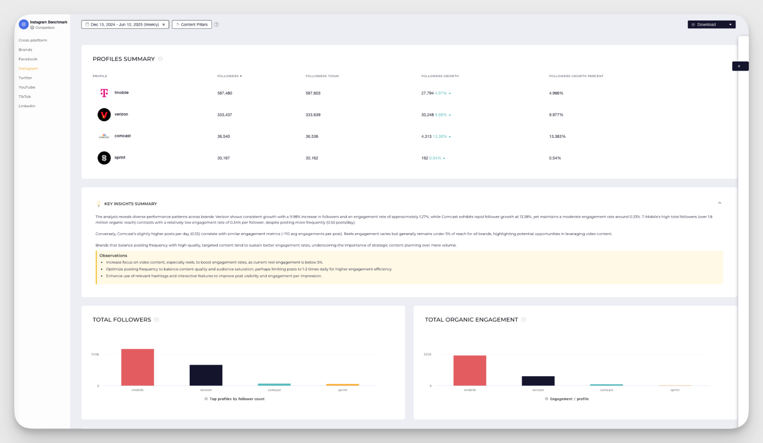The width and height of the screenshot is (763, 443).
Task: Open the date range dropdown
Action: (x=125, y=24)
